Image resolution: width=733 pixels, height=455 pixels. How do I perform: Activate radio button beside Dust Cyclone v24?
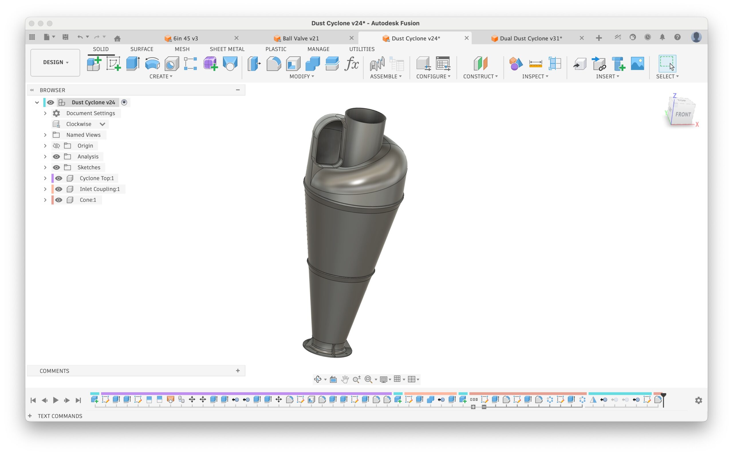pos(124,102)
